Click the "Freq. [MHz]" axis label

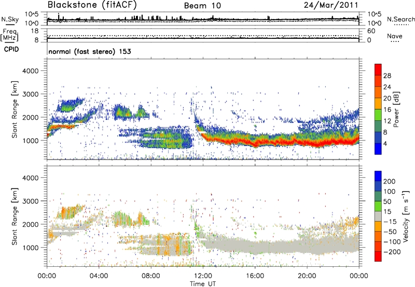click(x=9, y=35)
